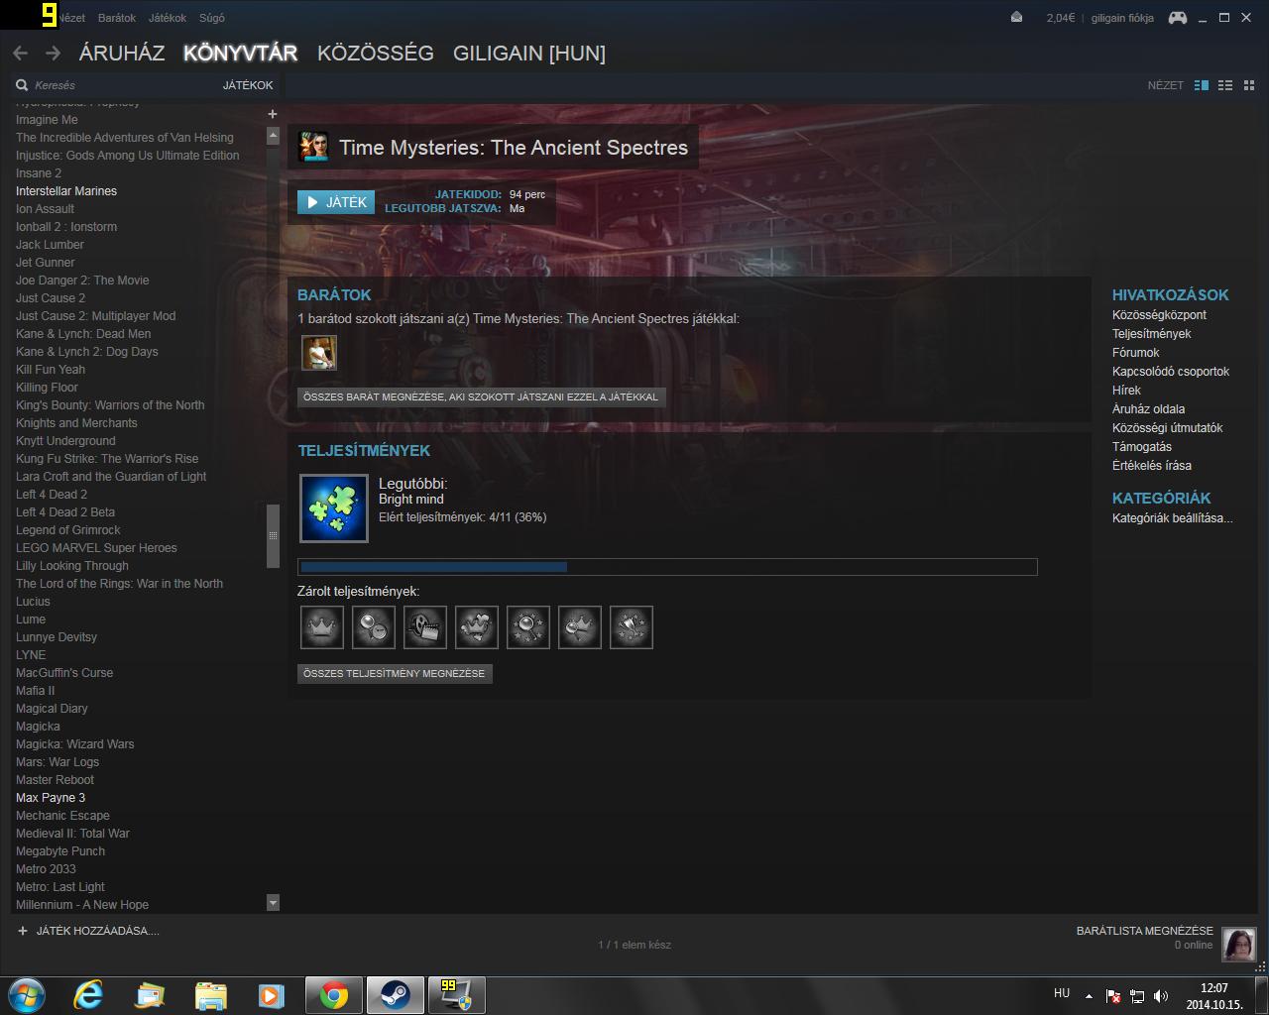Switch to list view icon

1225,85
